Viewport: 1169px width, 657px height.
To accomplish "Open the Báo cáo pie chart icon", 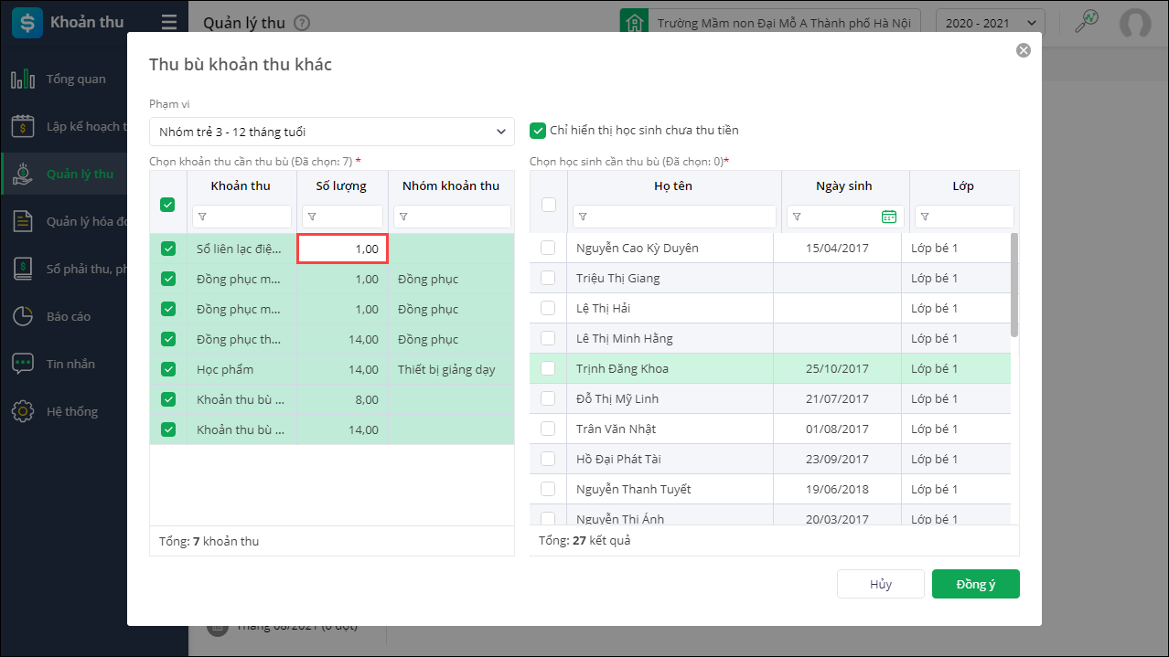I will [x=23, y=316].
